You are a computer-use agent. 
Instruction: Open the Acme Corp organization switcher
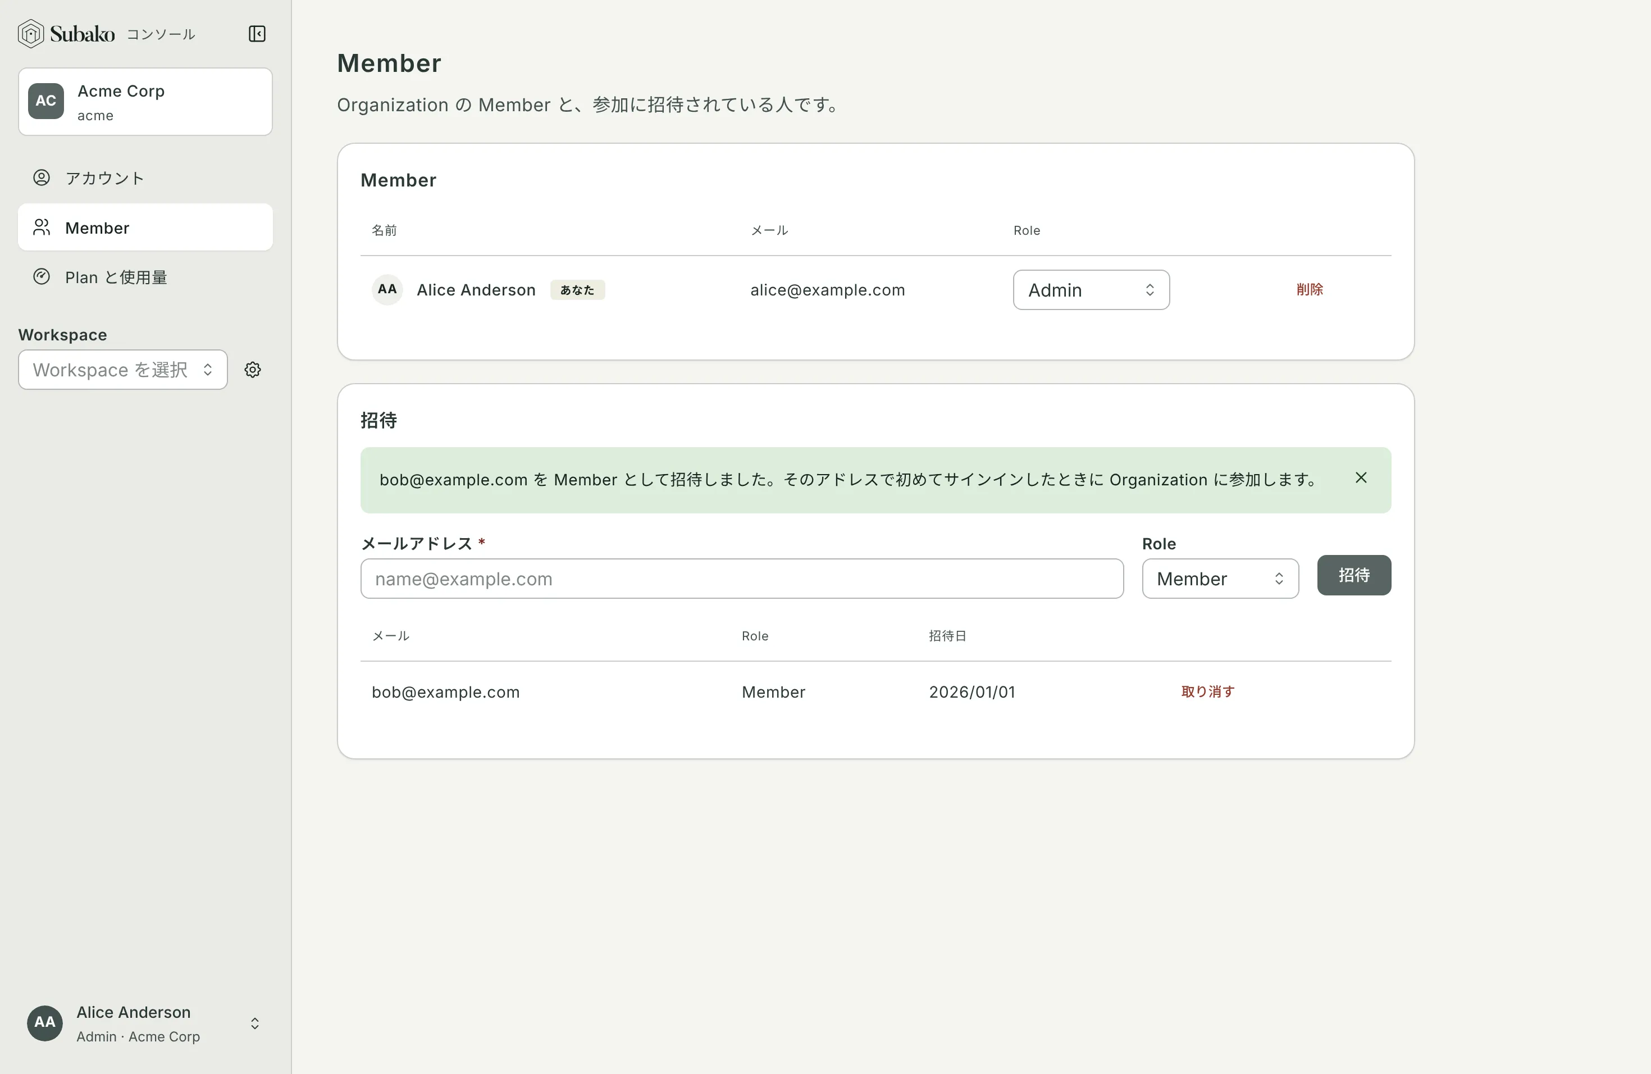coord(145,101)
